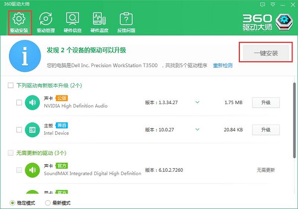
Task: Click the green 官方 tag beside SoundMAX
Action: click(62, 166)
